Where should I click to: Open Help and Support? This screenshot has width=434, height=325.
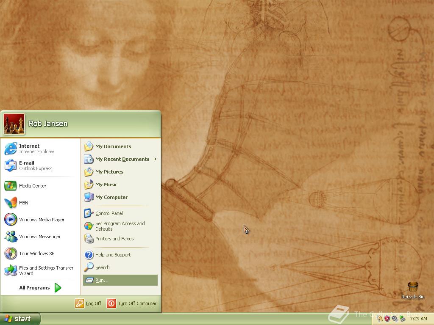tap(120, 255)
